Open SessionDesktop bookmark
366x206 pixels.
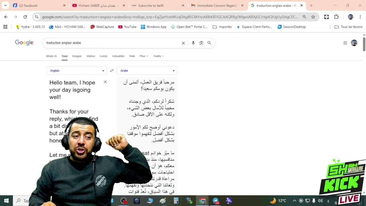292,27
